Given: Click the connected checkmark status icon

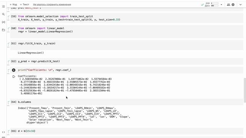Looking at the screenshot, I should 203,5.
